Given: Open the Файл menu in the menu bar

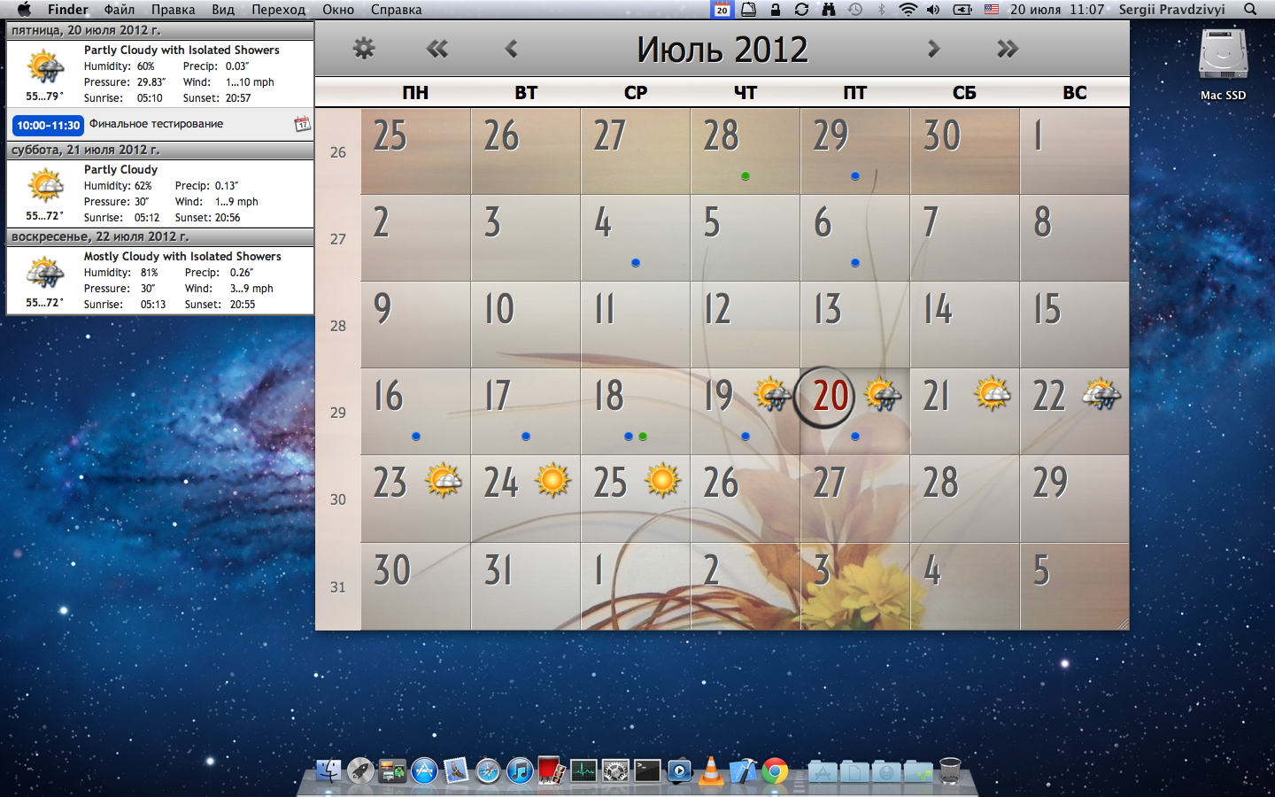Looking at the screenshot, I should point(120,10).
